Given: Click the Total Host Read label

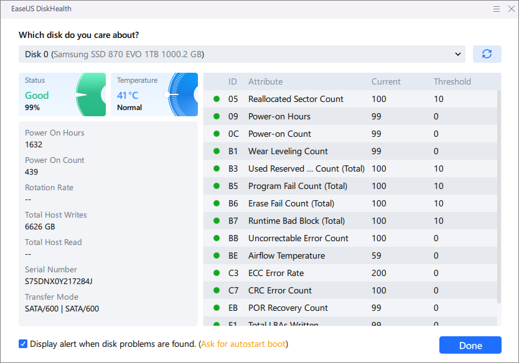Looking at the screenshot, I should (54, 242).
